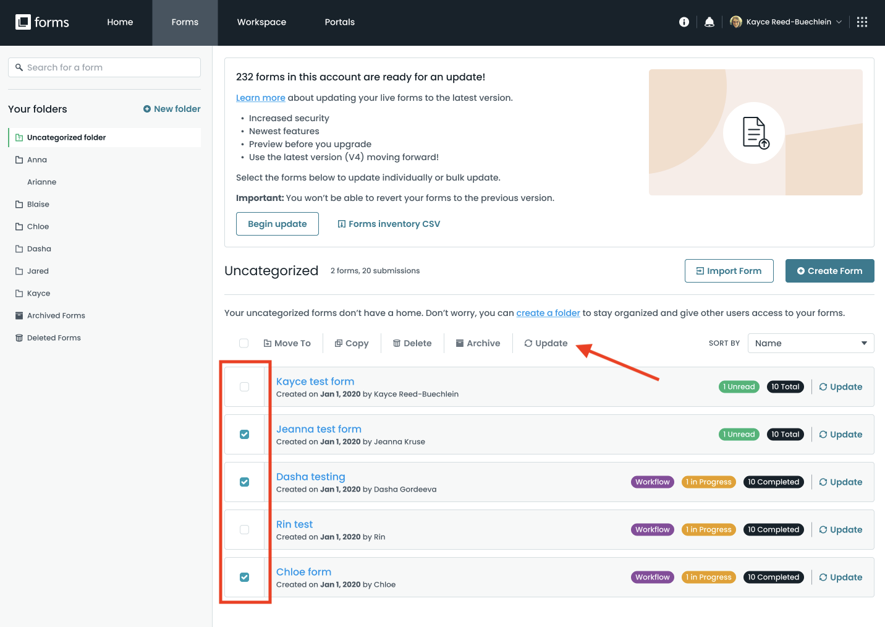Image resolution: width=885 pixels, height=627 pixels.
Task: Open the notifications bell
Action: 709,22
